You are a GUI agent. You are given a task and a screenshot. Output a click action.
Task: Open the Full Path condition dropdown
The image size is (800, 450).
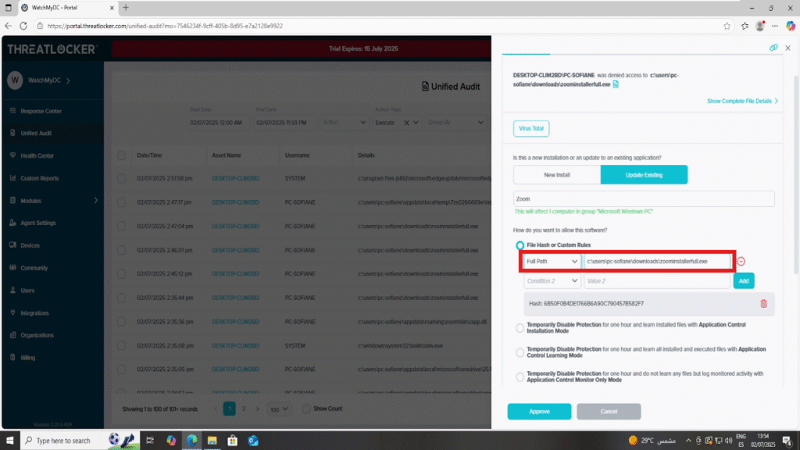(x=552, y=261)
